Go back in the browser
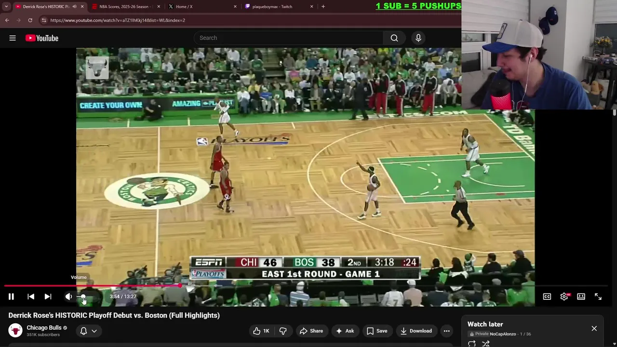 [7, 20]
